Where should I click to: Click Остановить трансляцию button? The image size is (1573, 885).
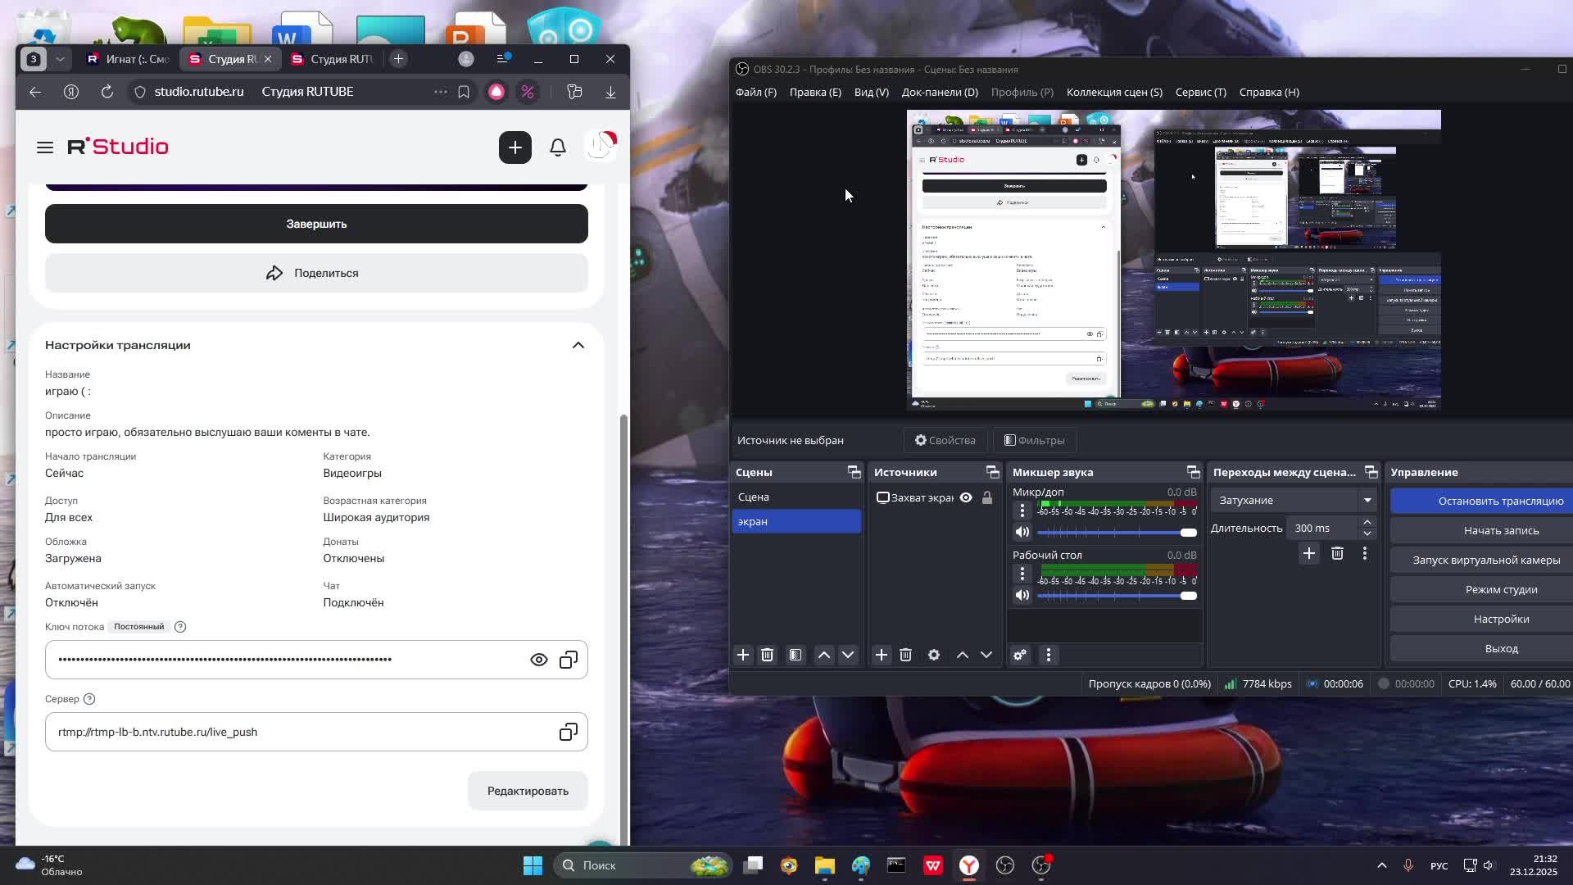(1499, 501)
